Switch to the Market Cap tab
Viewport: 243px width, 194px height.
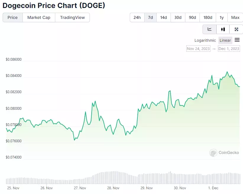[39, 17]
